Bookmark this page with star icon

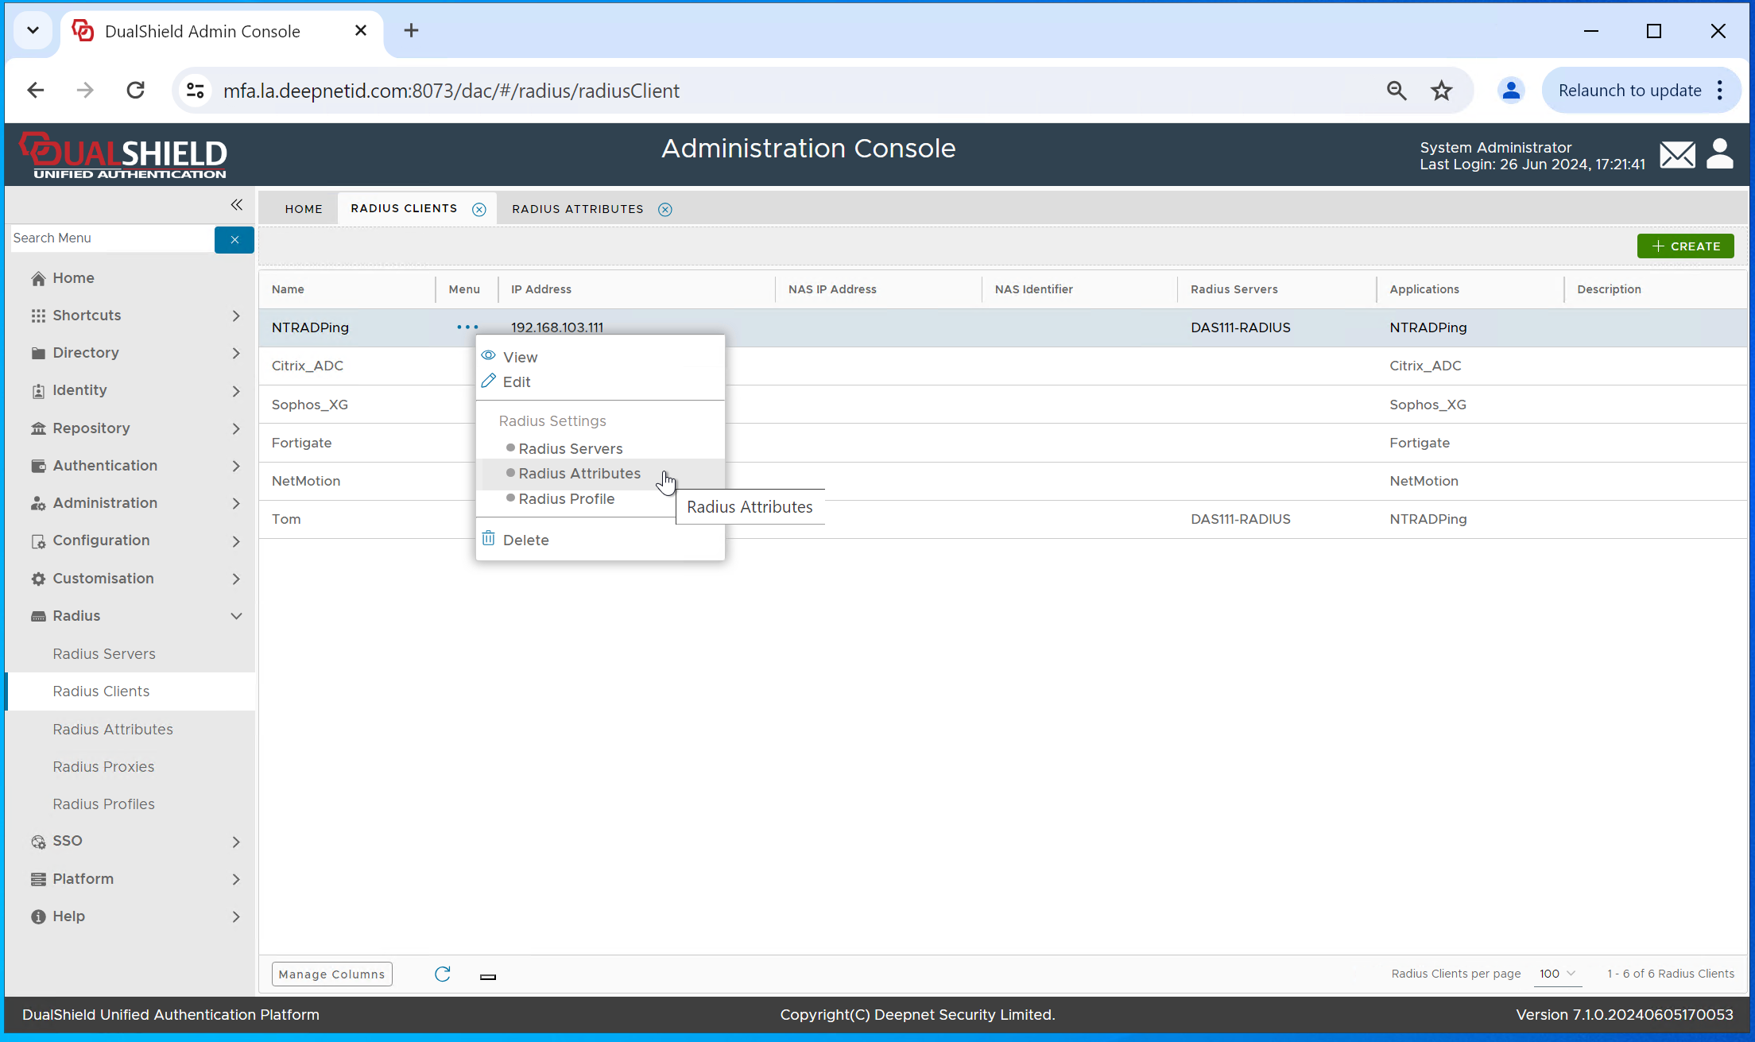(x=1441, y=91)
